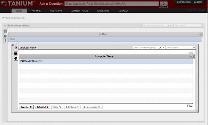Image resolution: width=208 pixels, height=125 pixels.
Task: Click the question mark ask button
Action: 164,4
